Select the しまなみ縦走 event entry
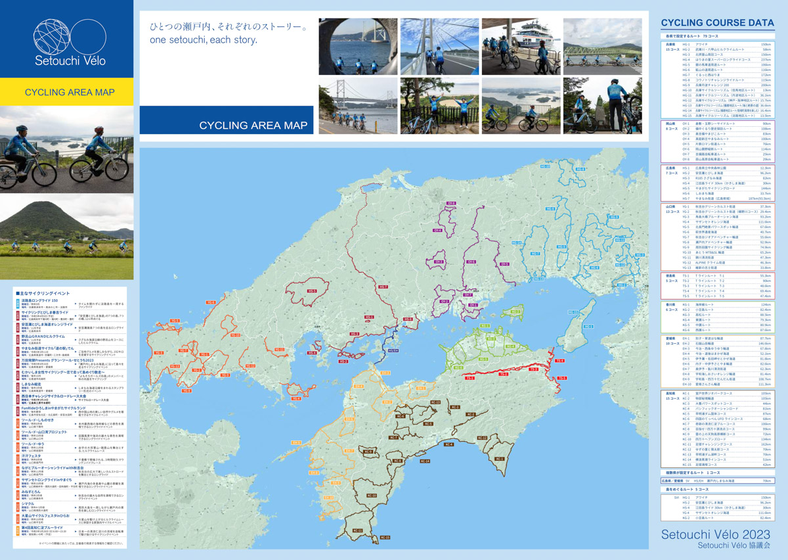Viewport: 788px width, 560px height. click(71, 389)
